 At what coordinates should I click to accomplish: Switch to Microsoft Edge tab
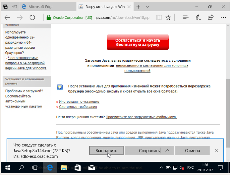click(48, 7)
